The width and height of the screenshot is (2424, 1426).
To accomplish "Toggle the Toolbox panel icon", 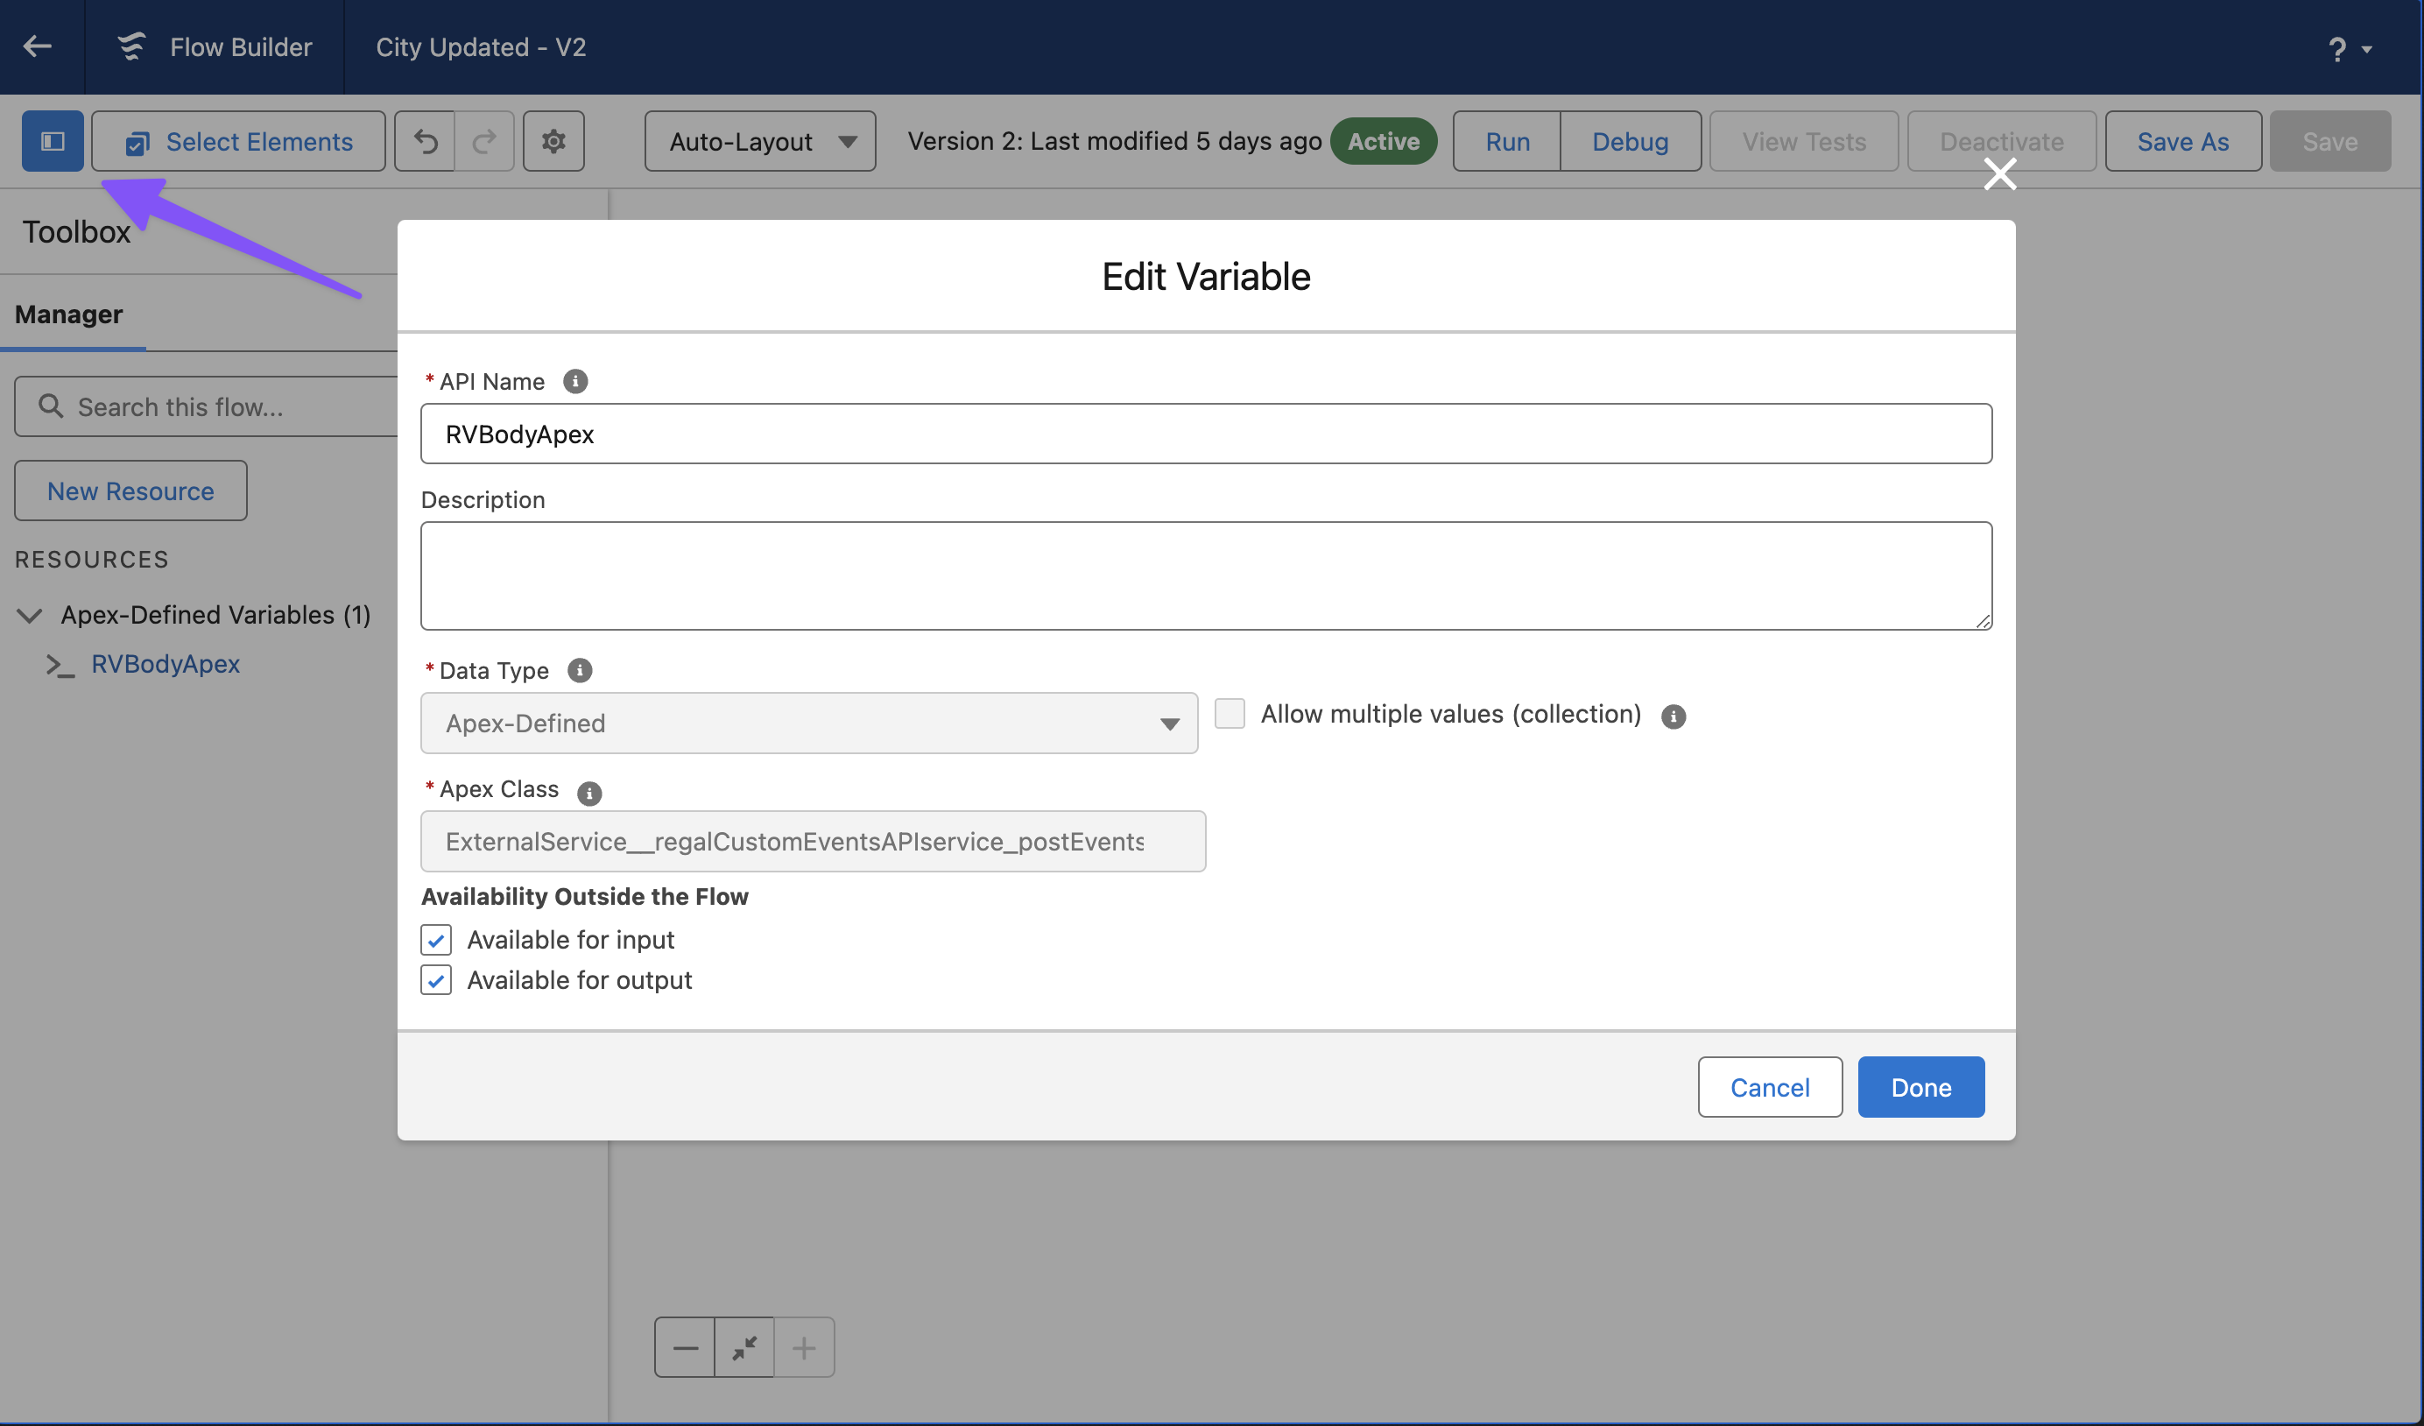I will [x=53, y=141].
